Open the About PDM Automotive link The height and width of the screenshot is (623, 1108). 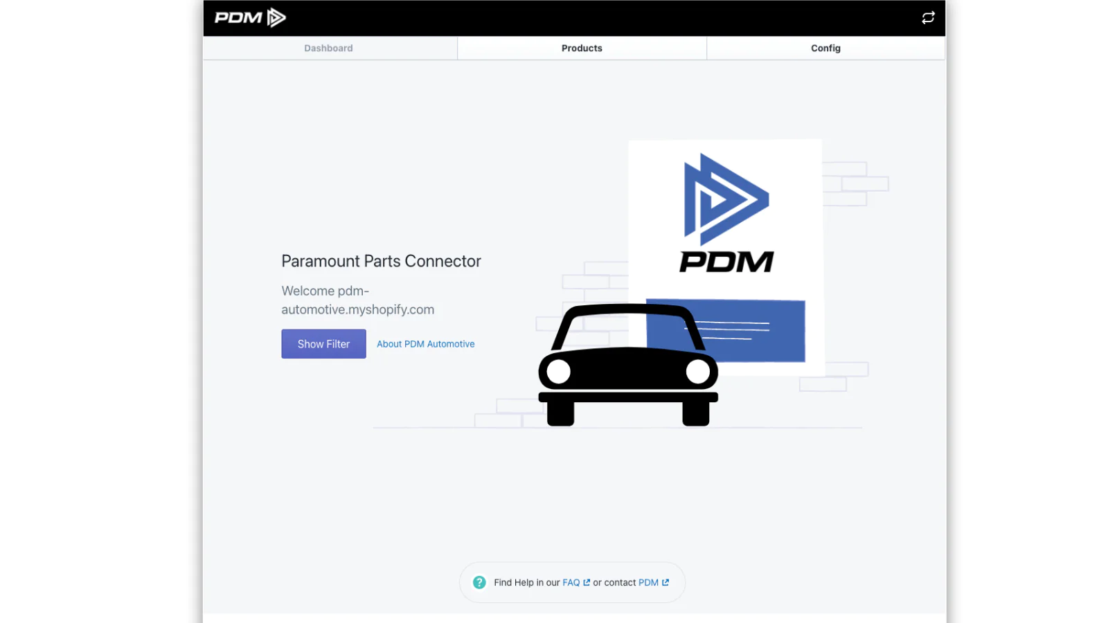pos(426,344)
